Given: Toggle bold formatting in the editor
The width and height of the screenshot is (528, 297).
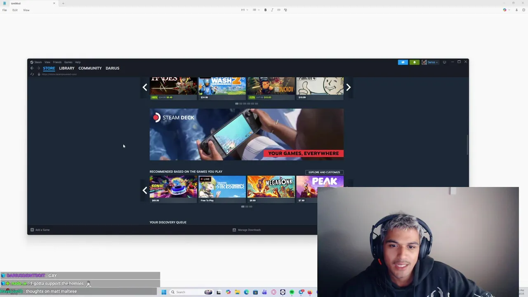Looking at the screenshot, I should click(x=265, y=10).
